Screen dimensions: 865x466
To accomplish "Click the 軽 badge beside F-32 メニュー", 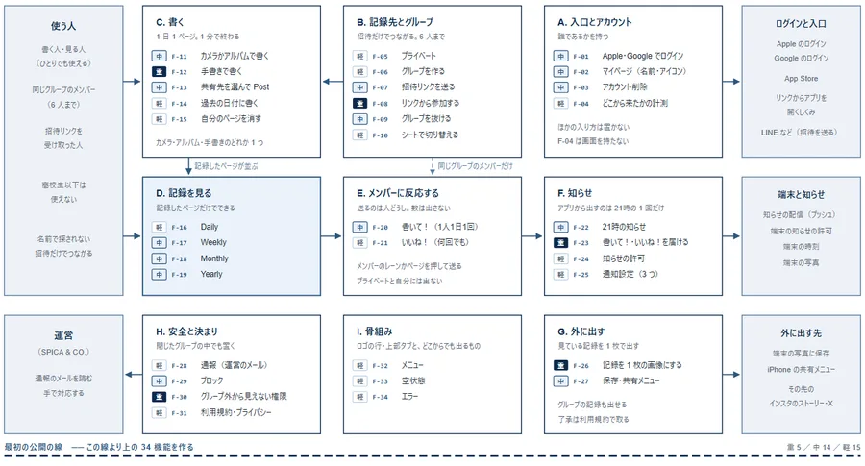I will 359,366.
